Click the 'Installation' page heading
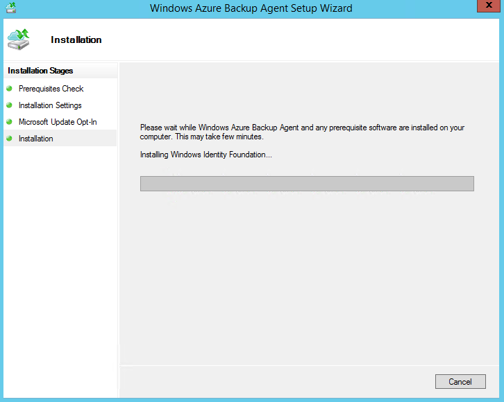The width and height of the screenshot is (504, 402). point(76,40)
